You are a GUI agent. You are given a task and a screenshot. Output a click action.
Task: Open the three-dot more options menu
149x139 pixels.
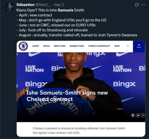143,5
